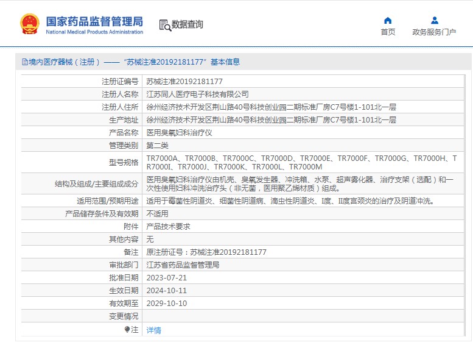Screen dimensions: 473x345
Task: Click the expiry date 2029-10-10
Action: (x=166, y=303)
